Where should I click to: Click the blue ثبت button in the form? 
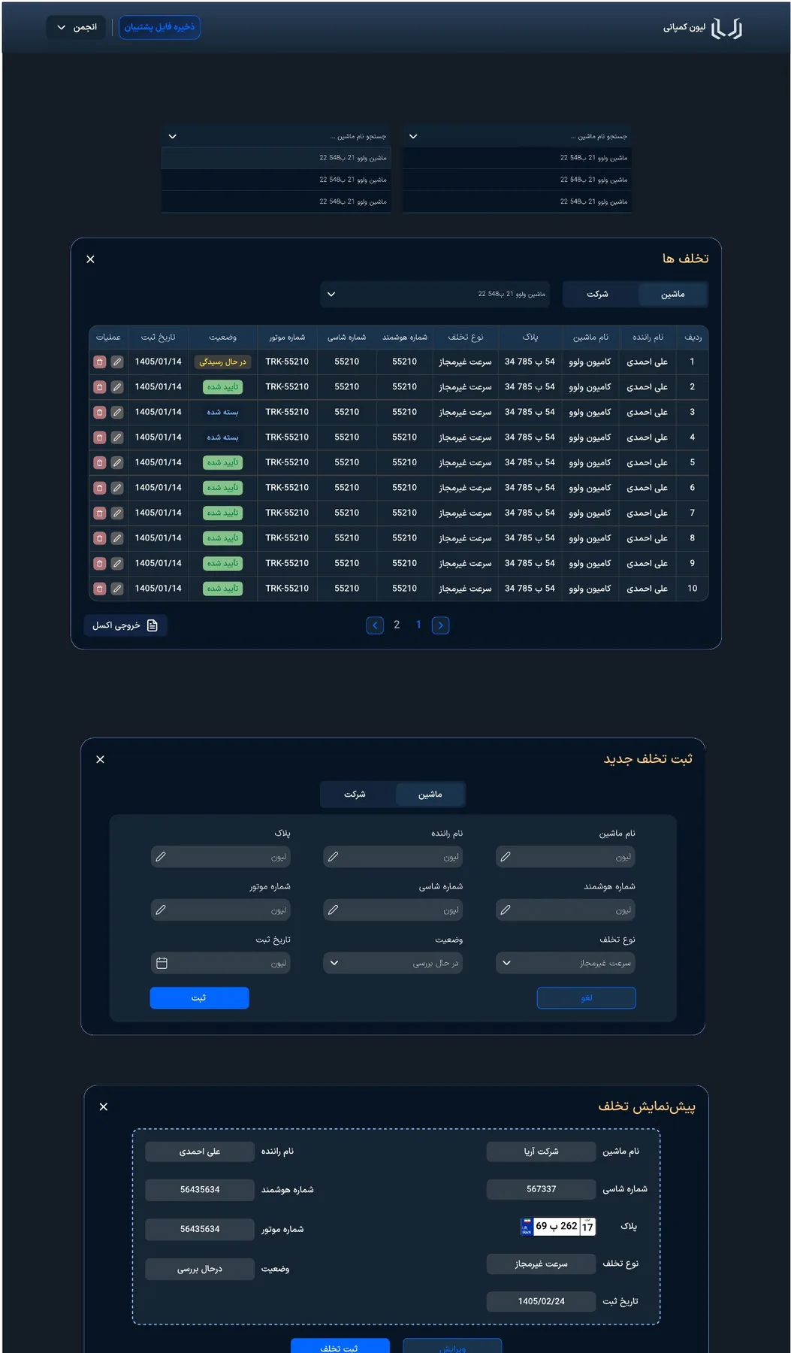[200, 998]
